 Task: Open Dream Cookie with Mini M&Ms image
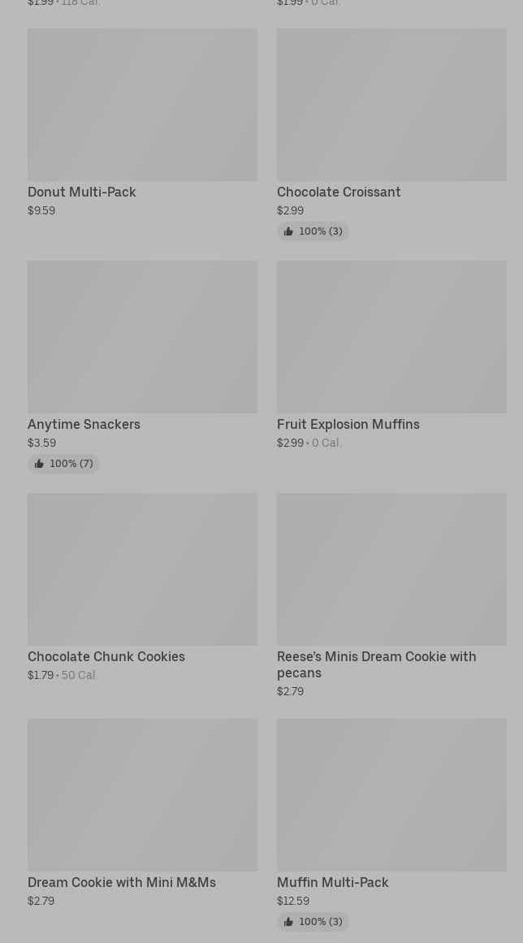142,795
